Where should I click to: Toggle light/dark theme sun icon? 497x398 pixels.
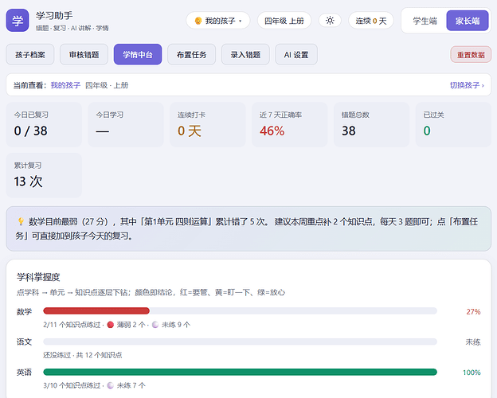(330, 21)
